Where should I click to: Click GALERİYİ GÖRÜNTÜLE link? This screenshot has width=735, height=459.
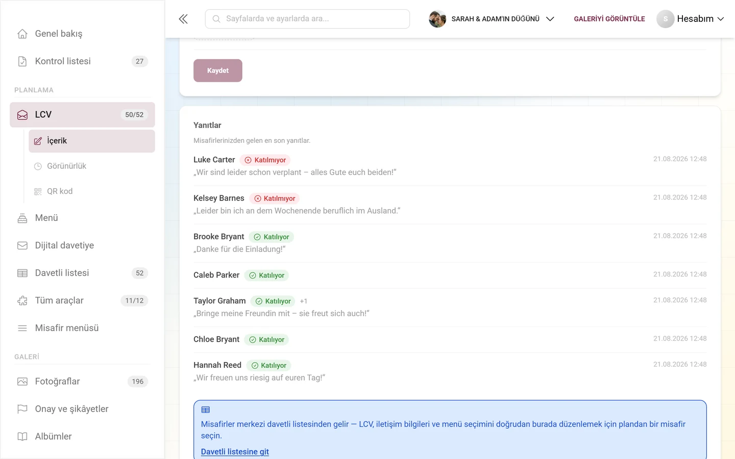[x=609, y=19]
